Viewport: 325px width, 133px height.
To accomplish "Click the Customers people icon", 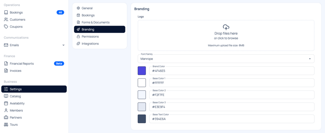I will [x=6, y=20].
